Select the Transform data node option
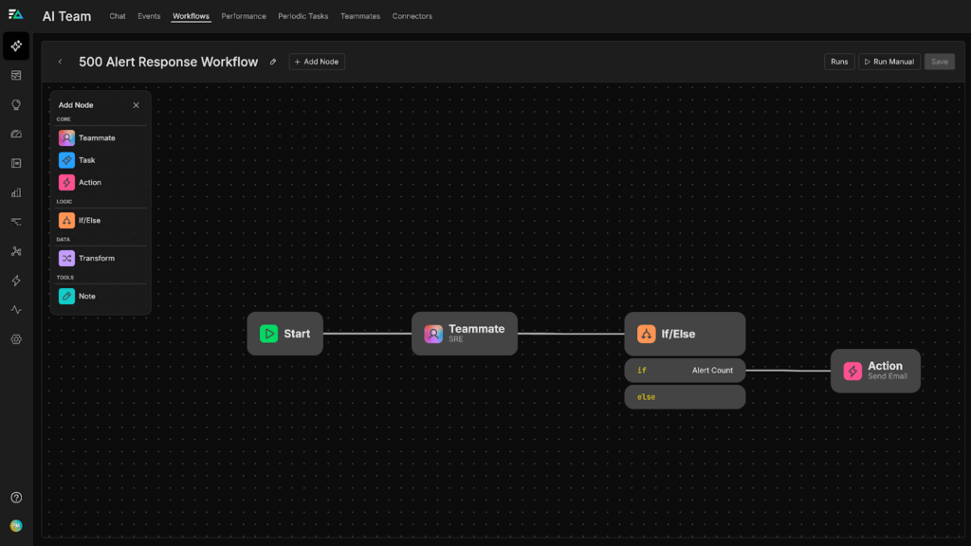This screenshot has height=546, width=971. [96, 259]
